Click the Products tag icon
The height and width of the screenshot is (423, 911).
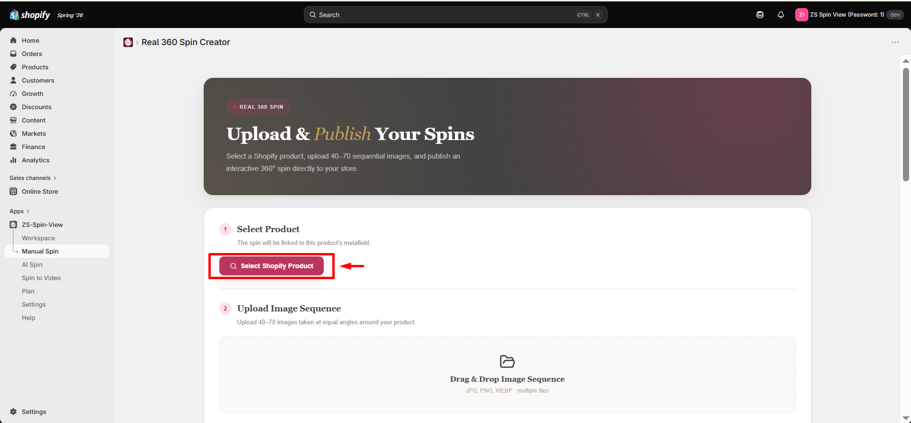click(13, 67)
